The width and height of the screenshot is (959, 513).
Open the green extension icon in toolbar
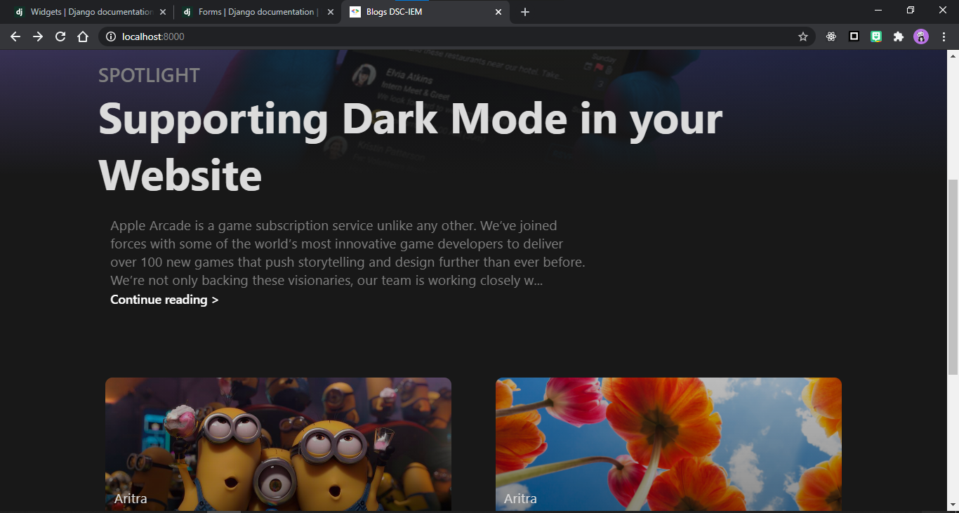click(876, 36)
